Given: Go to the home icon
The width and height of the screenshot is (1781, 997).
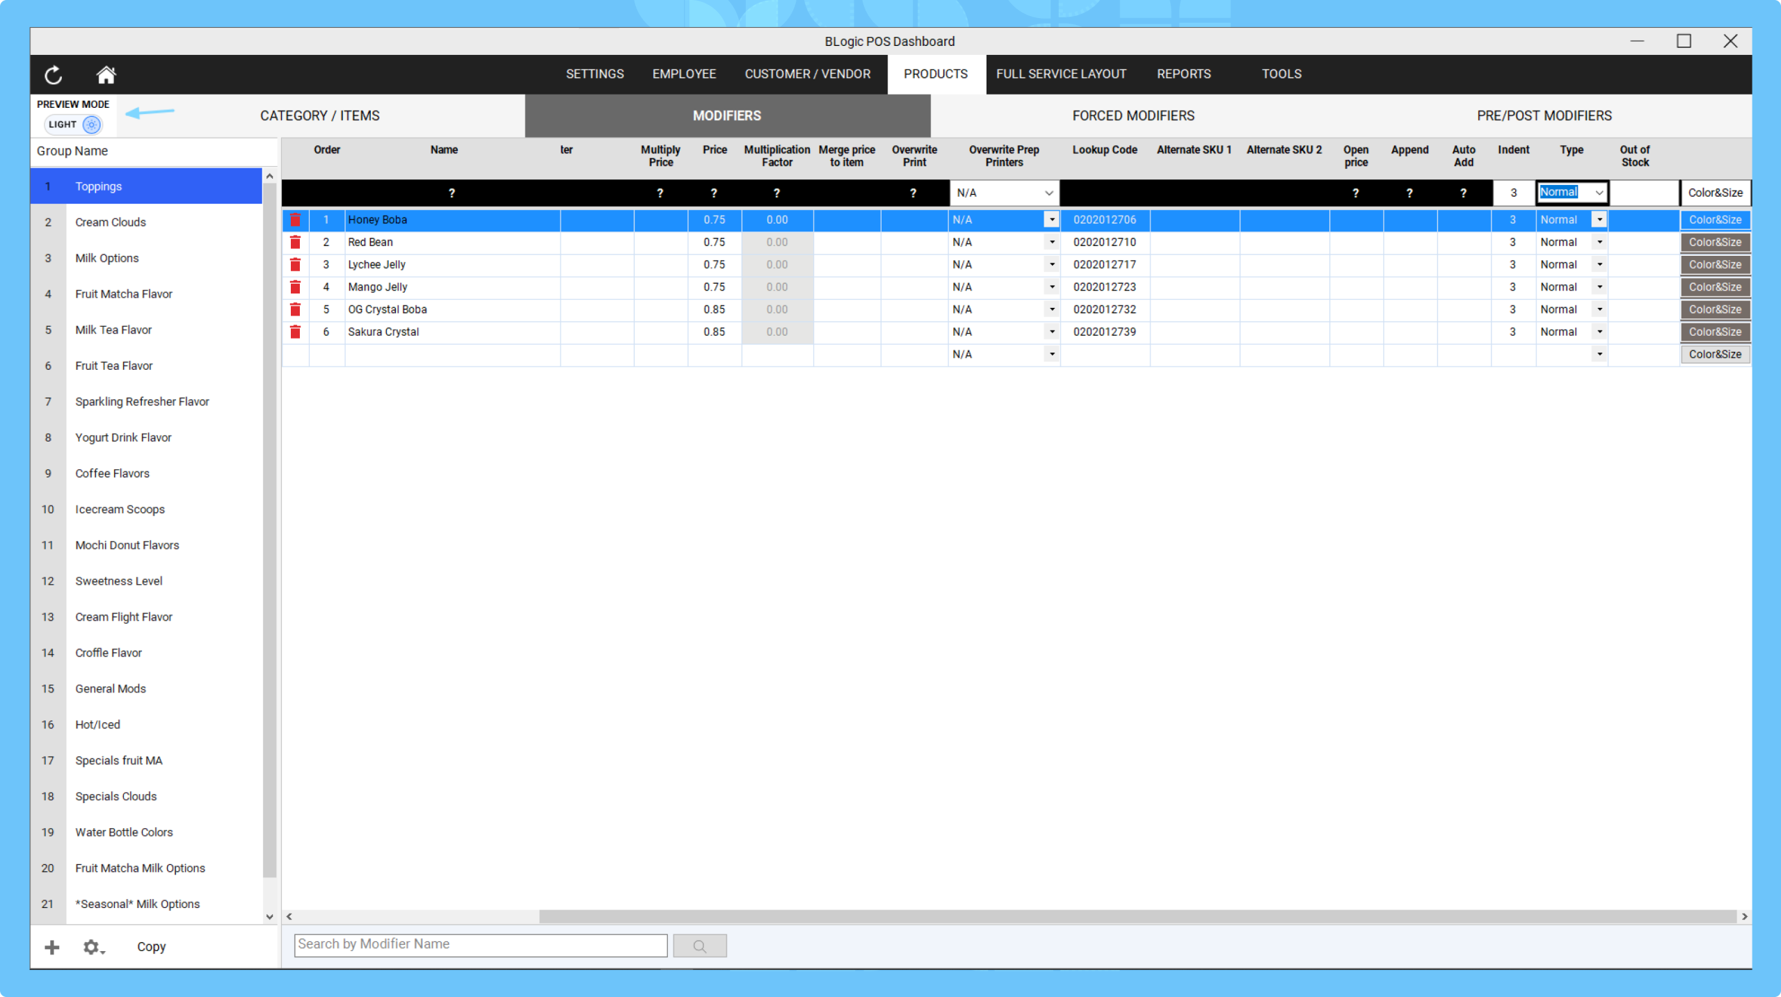Looking at the screenshot, I should coord(106,74).
